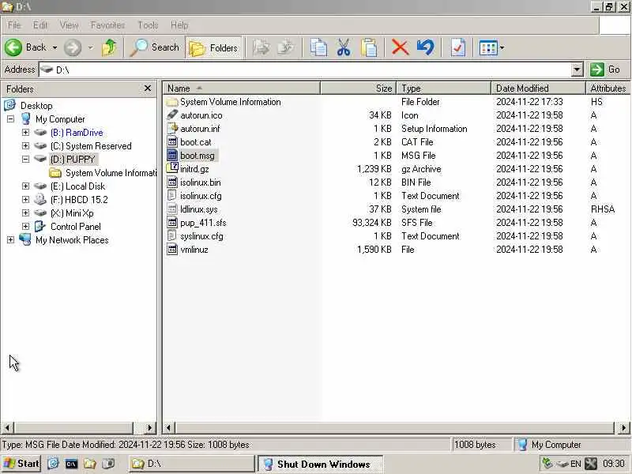Undo last action with blue arrow
Image resolution: width=632 pixels, height=474 pixels.
425,47
